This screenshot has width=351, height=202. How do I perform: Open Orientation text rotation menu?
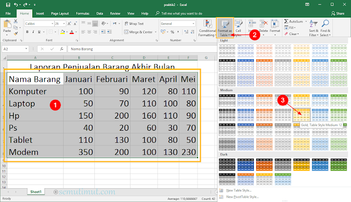pos(104,24)
